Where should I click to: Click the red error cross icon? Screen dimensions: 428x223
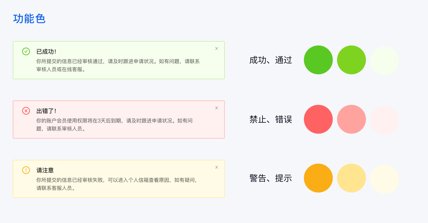[26, 111]
